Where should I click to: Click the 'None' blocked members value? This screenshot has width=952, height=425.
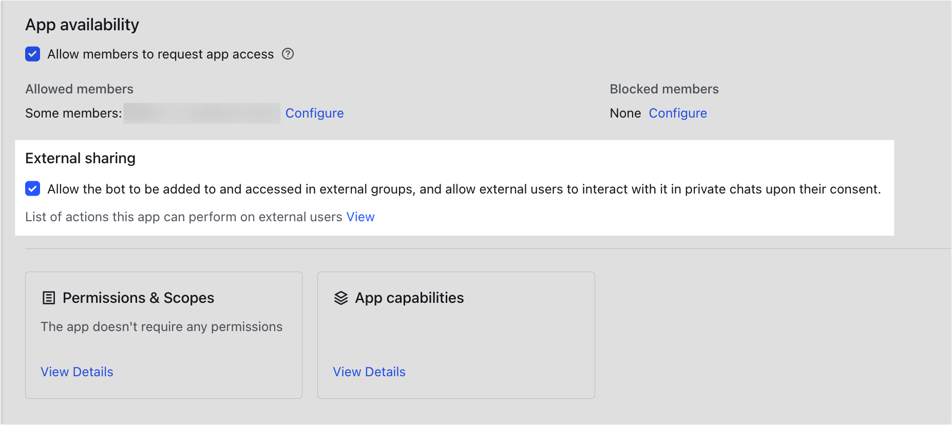pos(625,113)
